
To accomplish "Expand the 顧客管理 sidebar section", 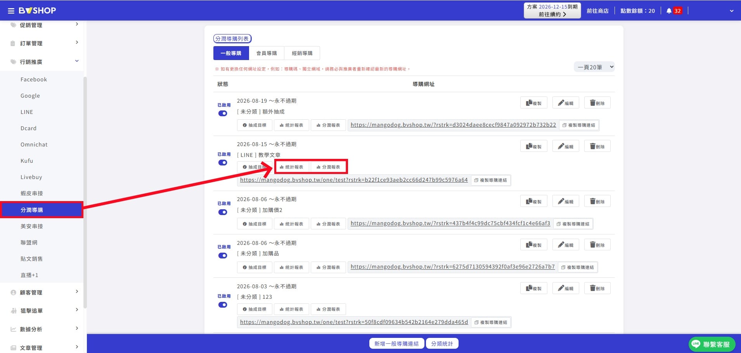I will coord(42,293).
